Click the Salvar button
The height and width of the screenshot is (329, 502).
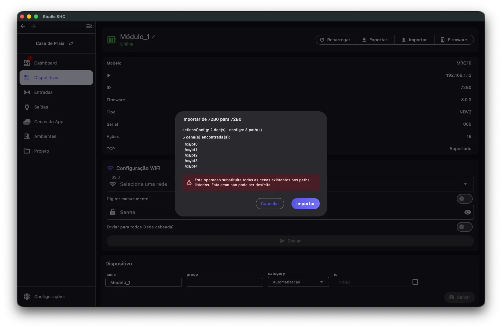[x=460, y=297]
